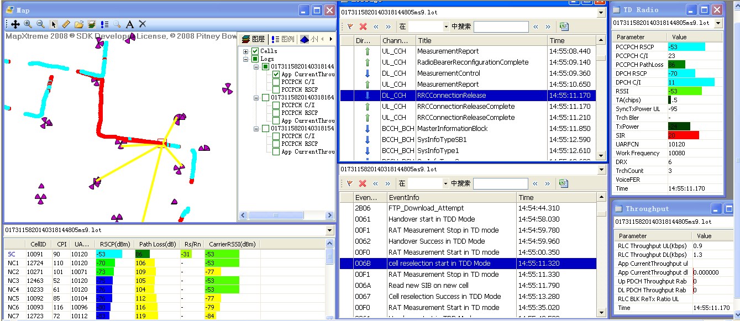Click the zoom out magnifier on Map toolbar
This screenshot has width=740, height=321.
click(40, 24)
